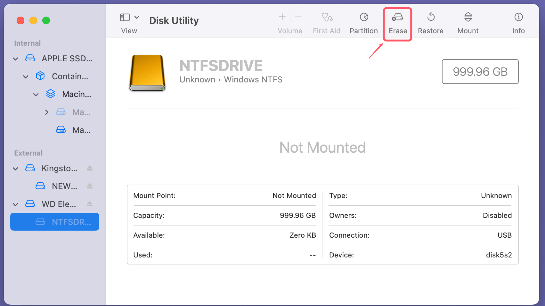Expand the hidden Macintosh HD volume
Image resolution: width=545 pixels, height=306 pixels.
pos(47,112)
